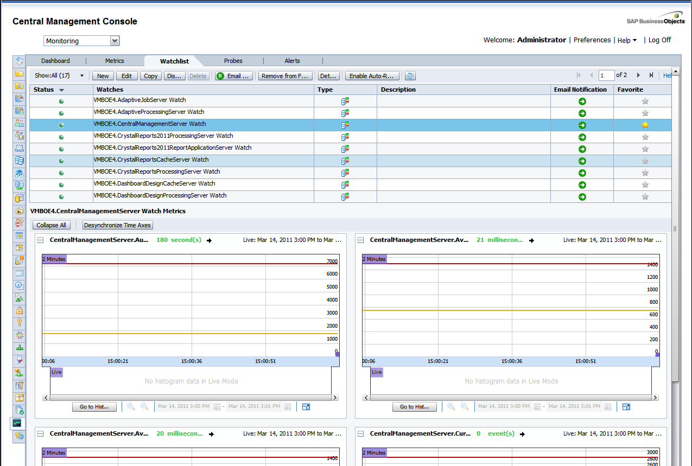Select the Watchlist tab
Screen dimensions: 692x466
tap(174, 61)
